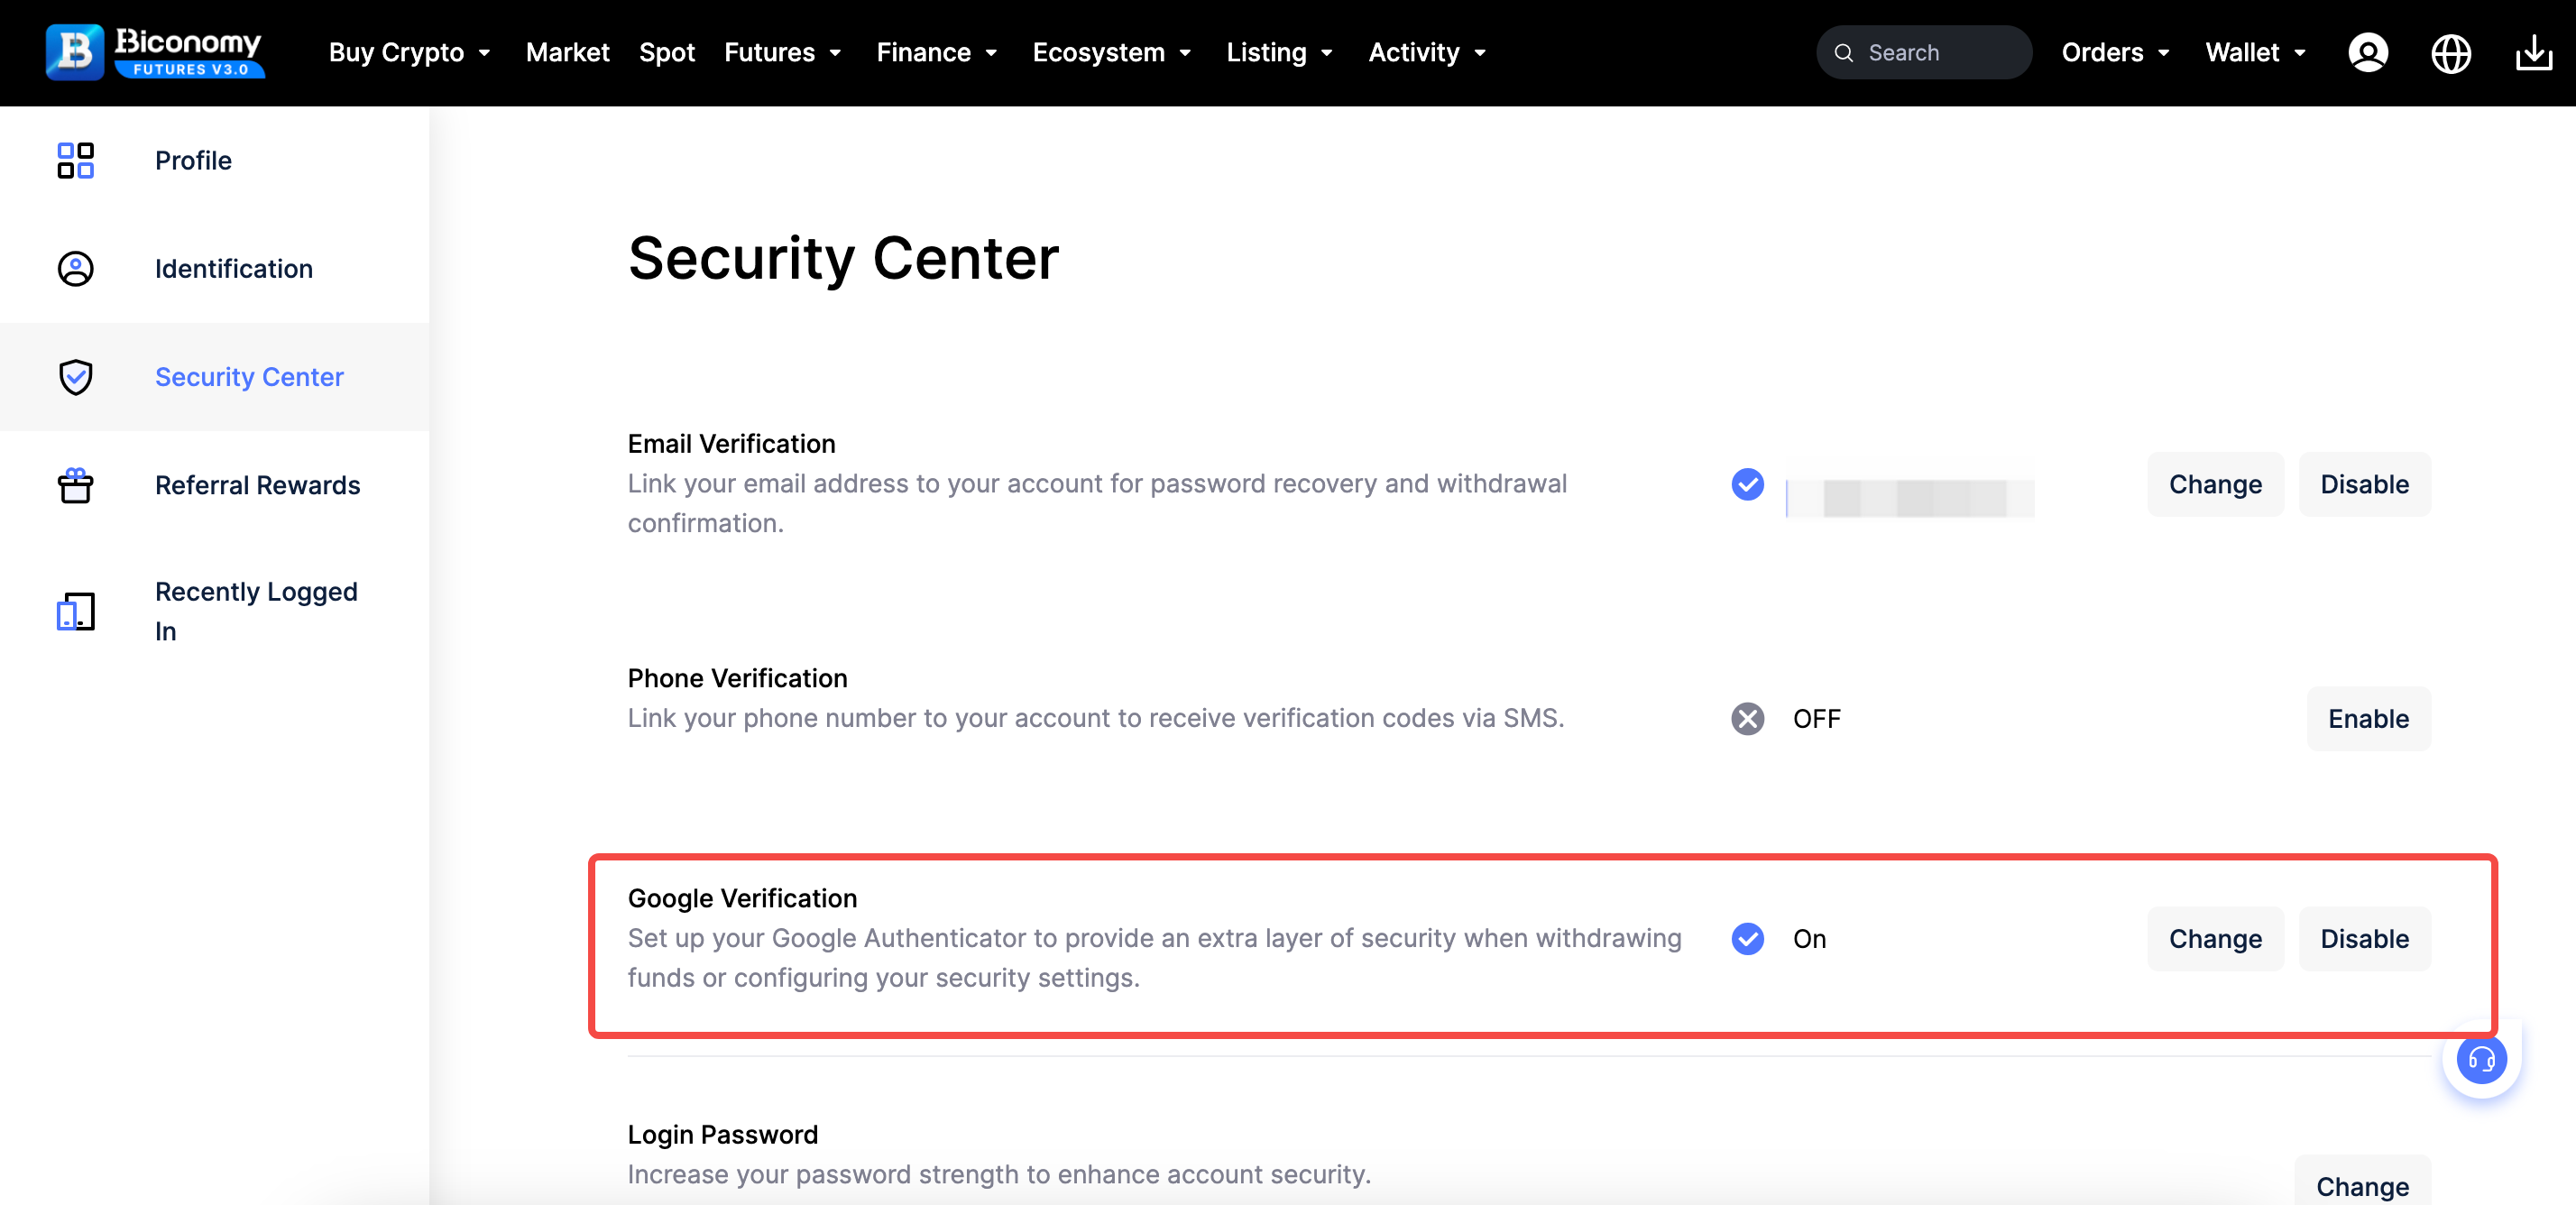Change the Login Password

click(x=2362, y=1185)
